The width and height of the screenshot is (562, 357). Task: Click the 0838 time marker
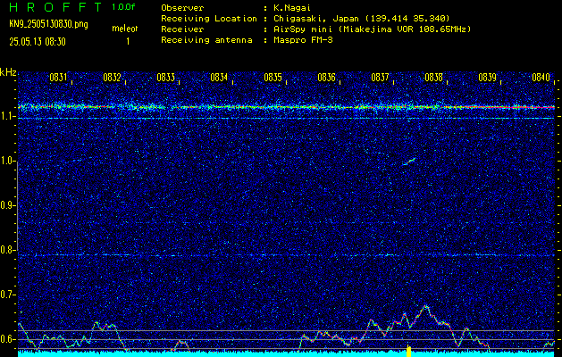[x=433, y=77]
